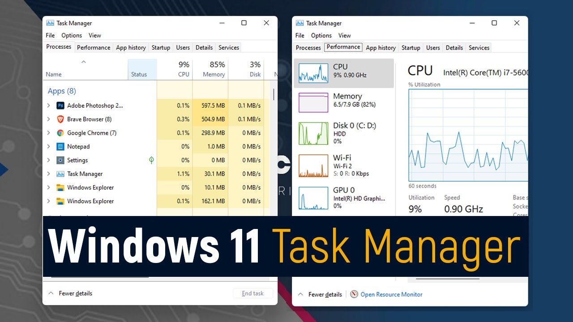Click the green leaf status icon for Settings
The height and width of the screenshot is (322, 573).
[x=151, y=160]
